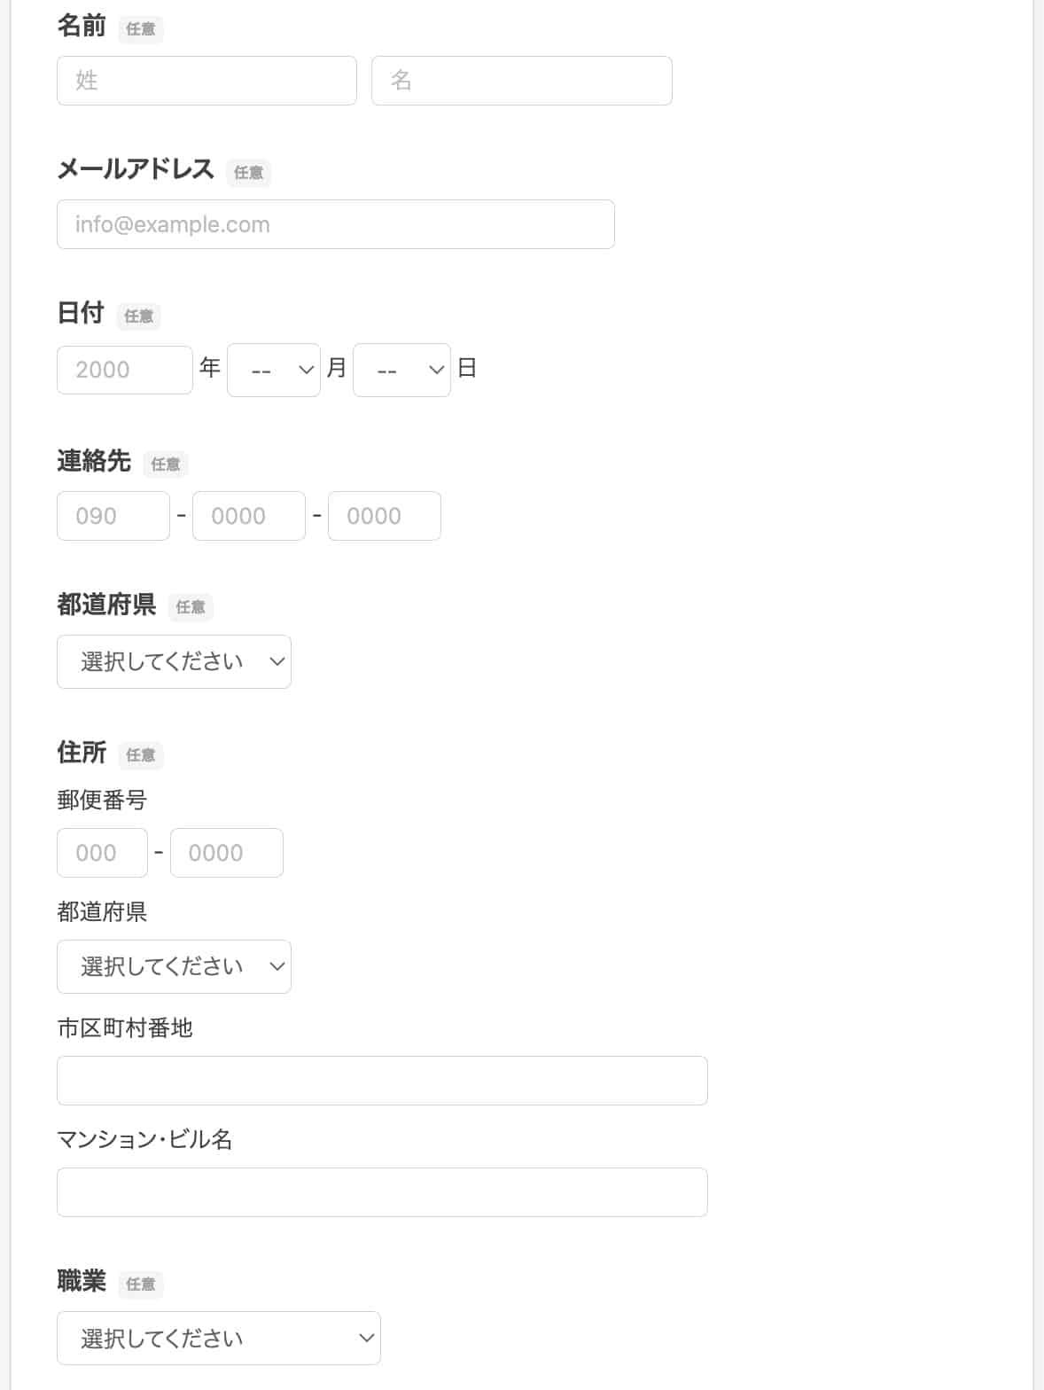This screenshot has width=1044, height=1390.
Task: Select the 市区町村番地 address field
Action: pyautogui.click(x=381, y=1081)
